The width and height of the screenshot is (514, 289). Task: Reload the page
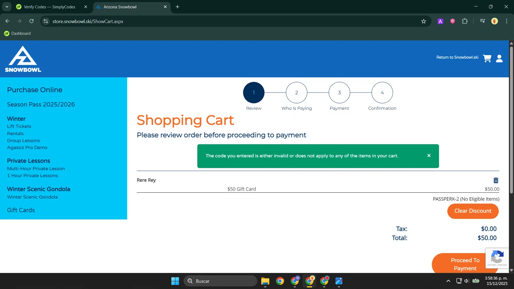[x=32, y=21]
